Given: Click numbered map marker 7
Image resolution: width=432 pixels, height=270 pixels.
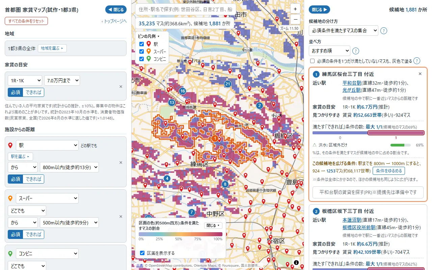Looking at the screenshot, I should (x=191, y=212).
